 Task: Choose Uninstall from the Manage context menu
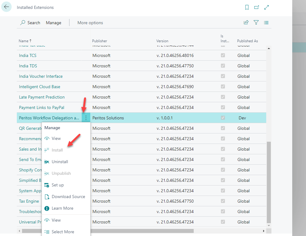tap(60, 162)
